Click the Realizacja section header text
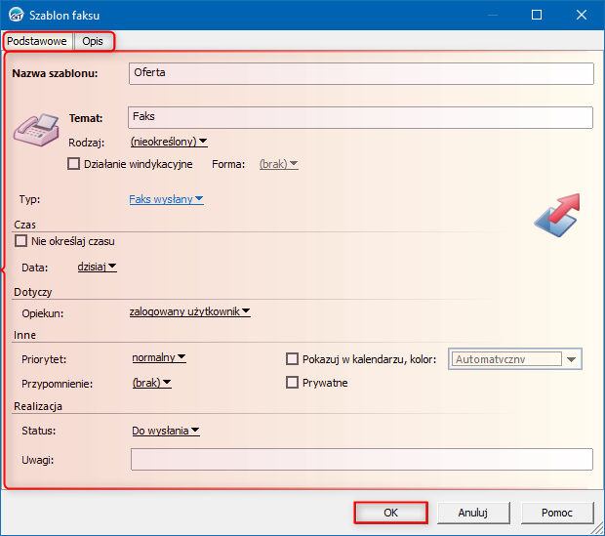The width and height of the screenshot is (605, 536). [x=38, y=406]
